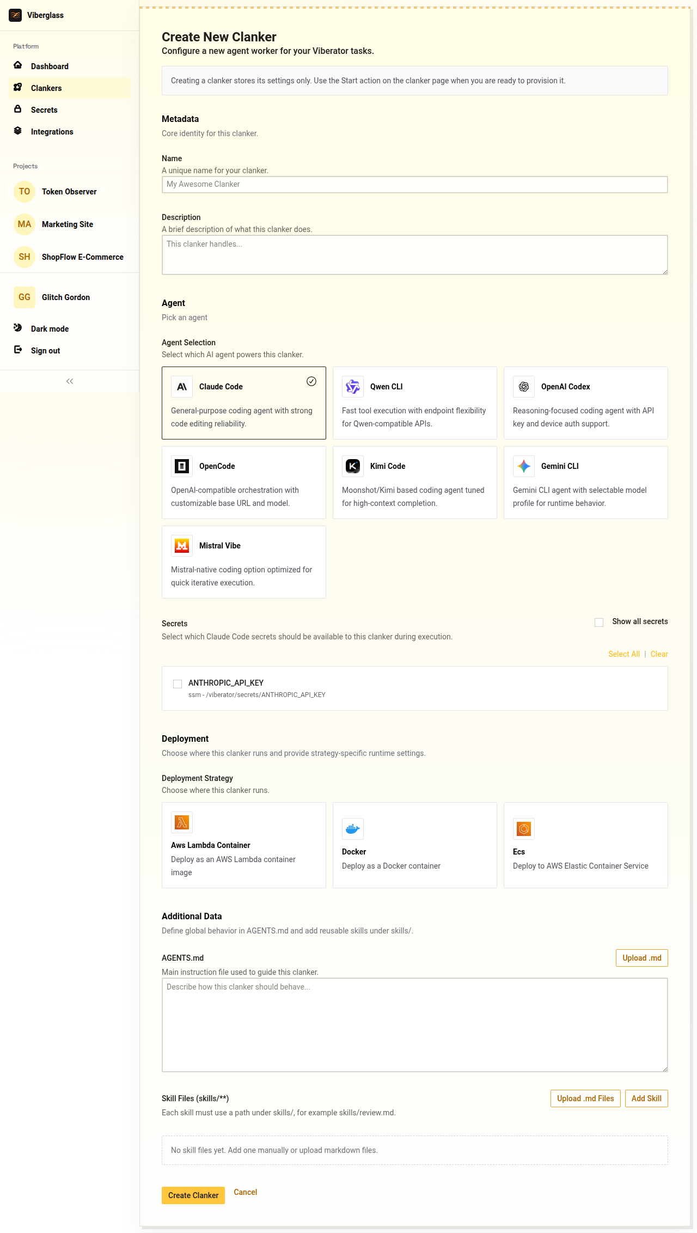This screenshot has width=697, height=1233.
Task: Select the Ecs deployment icon
Action: point(524,829)
